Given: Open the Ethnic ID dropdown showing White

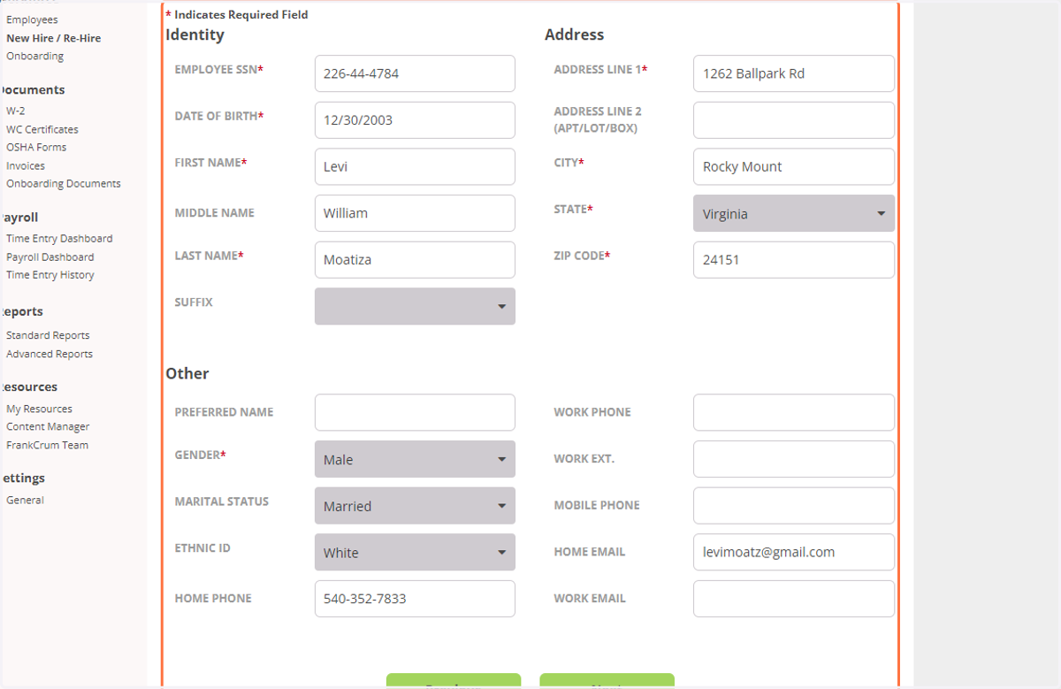Looking at the screenshot, I should point(415,552).
